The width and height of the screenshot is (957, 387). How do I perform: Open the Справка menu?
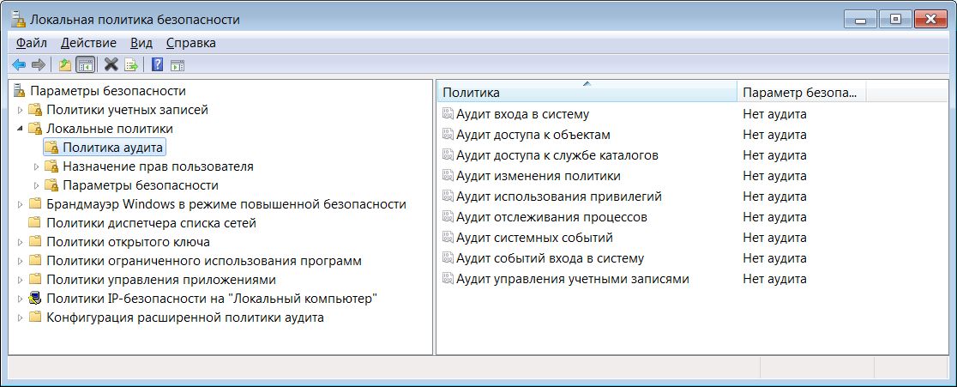coord(191,44)
